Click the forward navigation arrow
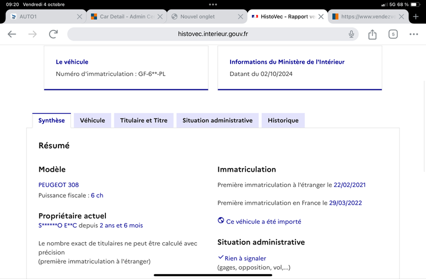This screenshot has width=426, height=279. 32,34
